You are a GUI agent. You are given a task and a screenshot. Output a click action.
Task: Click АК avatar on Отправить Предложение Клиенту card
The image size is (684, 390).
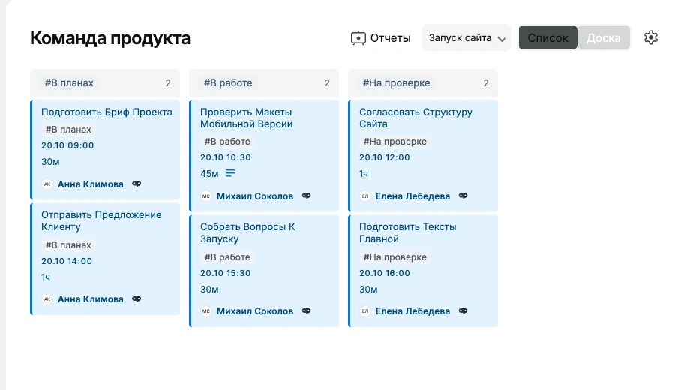coord(47,299)
